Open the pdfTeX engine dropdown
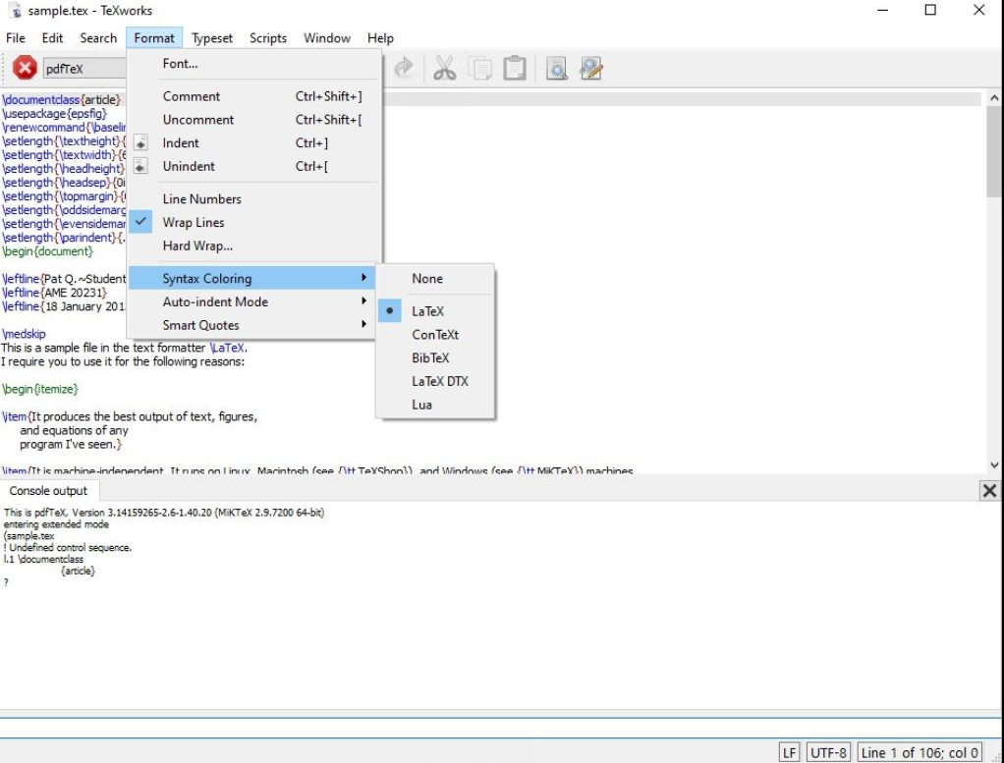Screen dimensions: 1004x763 84,69
